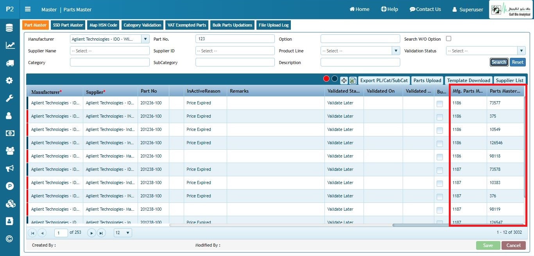Select the Part Master tab
The height and width of the screenshot is (256, 534).
[x=36, y=25]
